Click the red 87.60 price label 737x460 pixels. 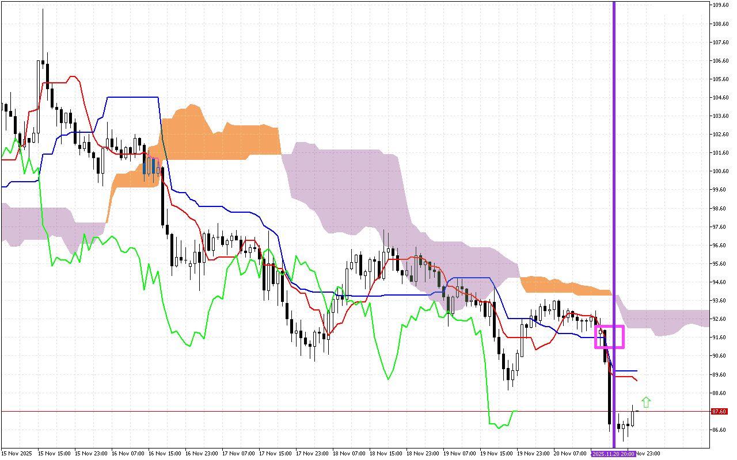[719, 412]
